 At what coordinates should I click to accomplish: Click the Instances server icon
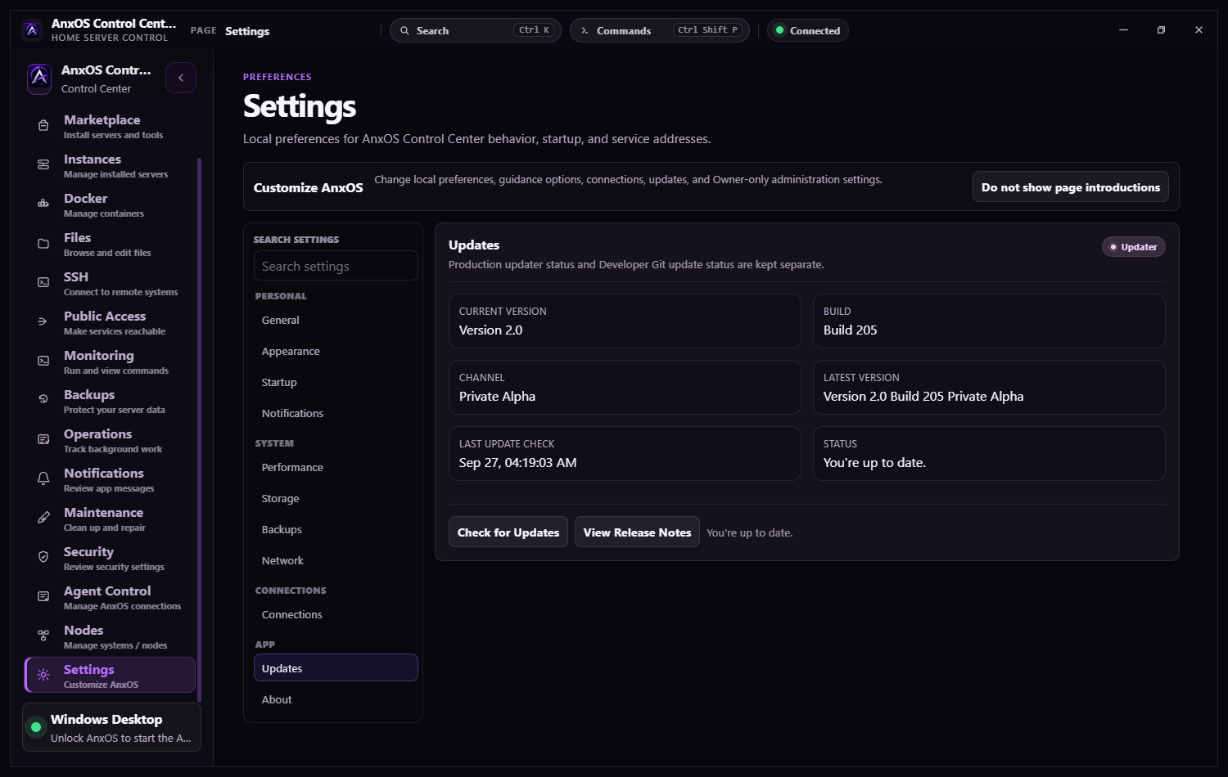pyautogui.click(x=43, y=165)
